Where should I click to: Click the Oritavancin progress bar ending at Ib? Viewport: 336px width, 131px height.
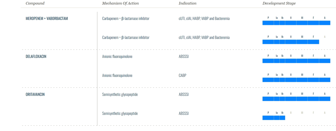click(x=273, y=118)
